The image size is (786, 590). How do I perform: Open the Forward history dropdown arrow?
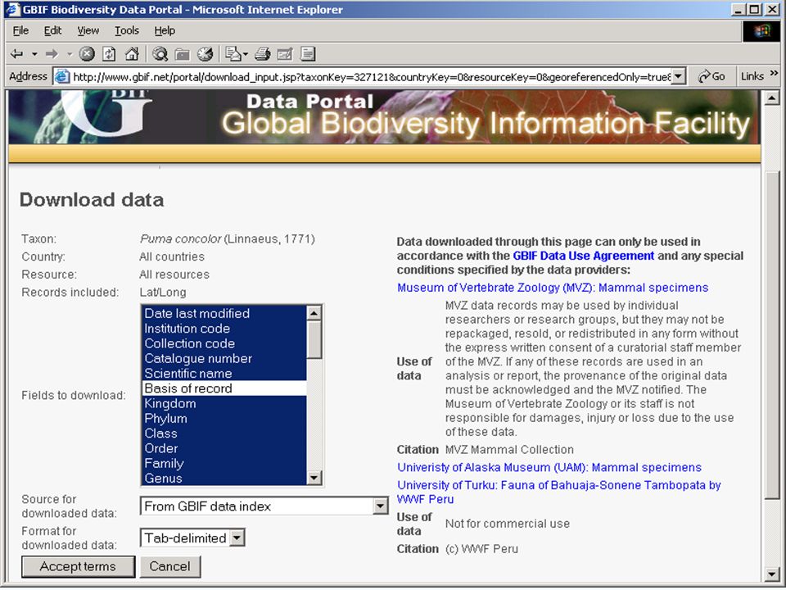tap(70, 54)
